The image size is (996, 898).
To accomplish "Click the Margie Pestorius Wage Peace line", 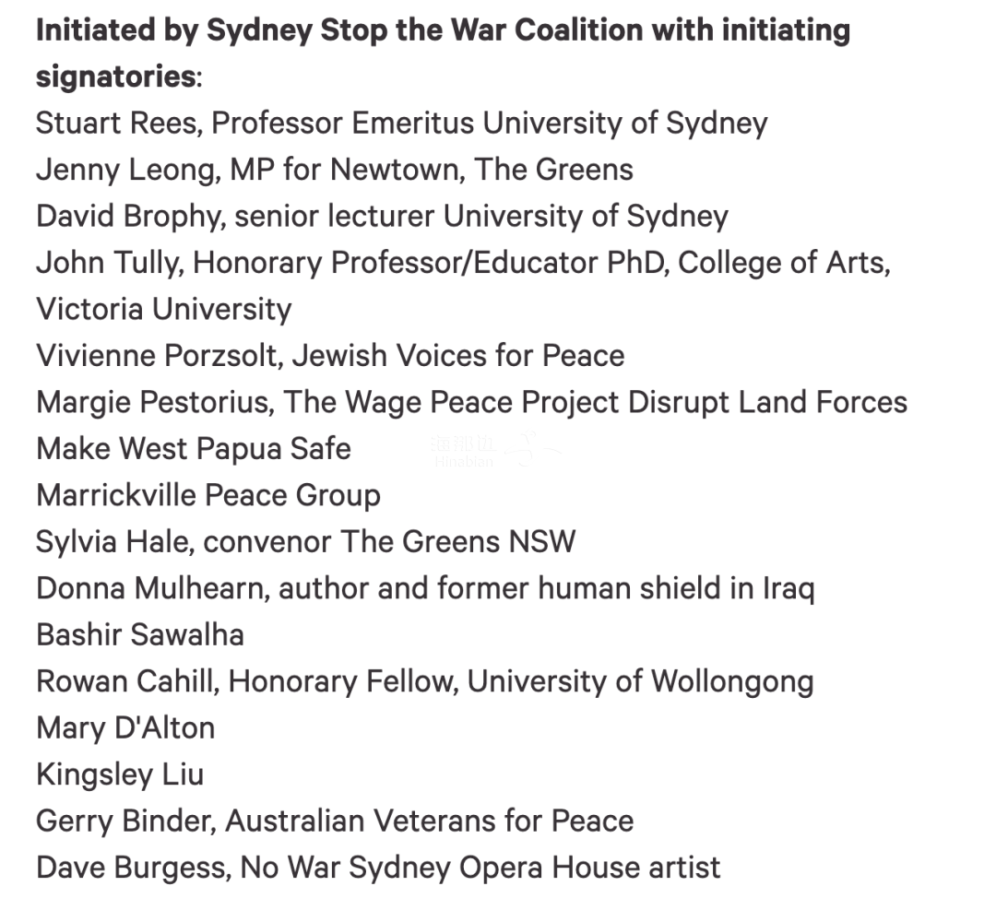I will pyautogui.click(x=471, y=402).
